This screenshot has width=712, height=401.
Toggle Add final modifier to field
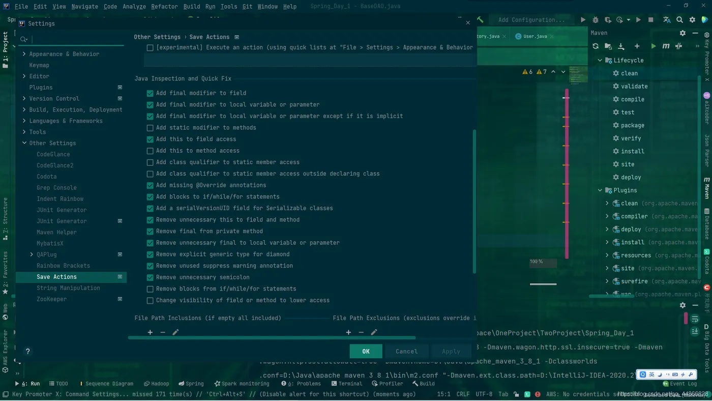pos(150,93)
